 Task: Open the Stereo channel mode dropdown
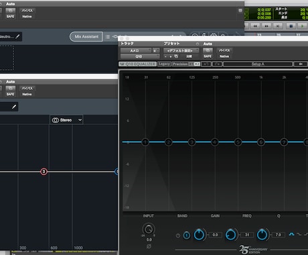pyautogui.click(x=66, y=120)
